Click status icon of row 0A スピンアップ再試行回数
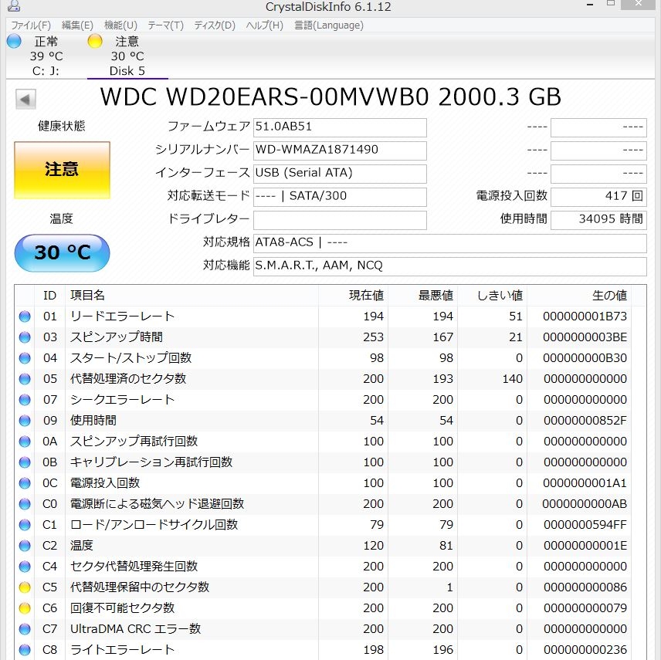This screenshot has height=660, width=661. (x=25, y=442)
